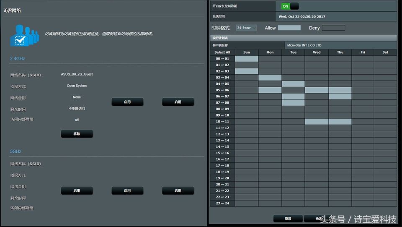Toggle the Mon 03 ~ 04 schedule cell
This screenshot has height=227, width=402.
pyautogui.click(x=270, y=78)
